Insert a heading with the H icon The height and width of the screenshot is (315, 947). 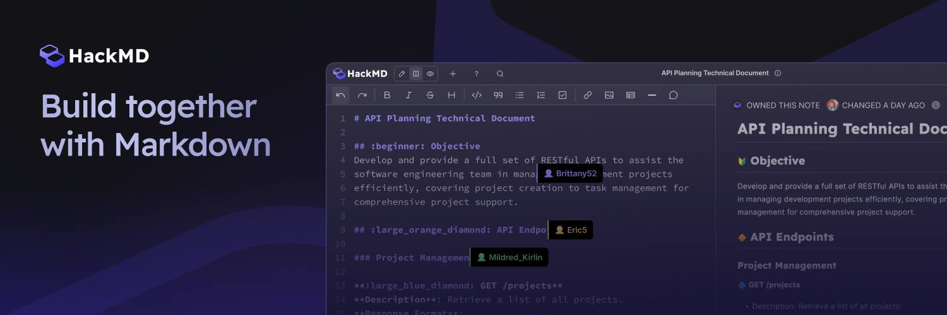(x=451, y=95)
